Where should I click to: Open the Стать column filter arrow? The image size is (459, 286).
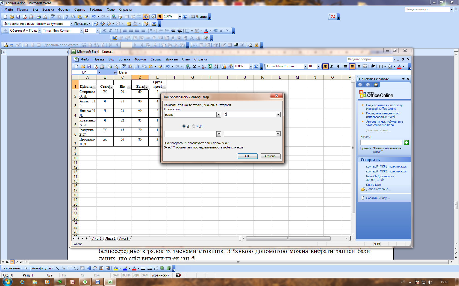pos(111,87)
